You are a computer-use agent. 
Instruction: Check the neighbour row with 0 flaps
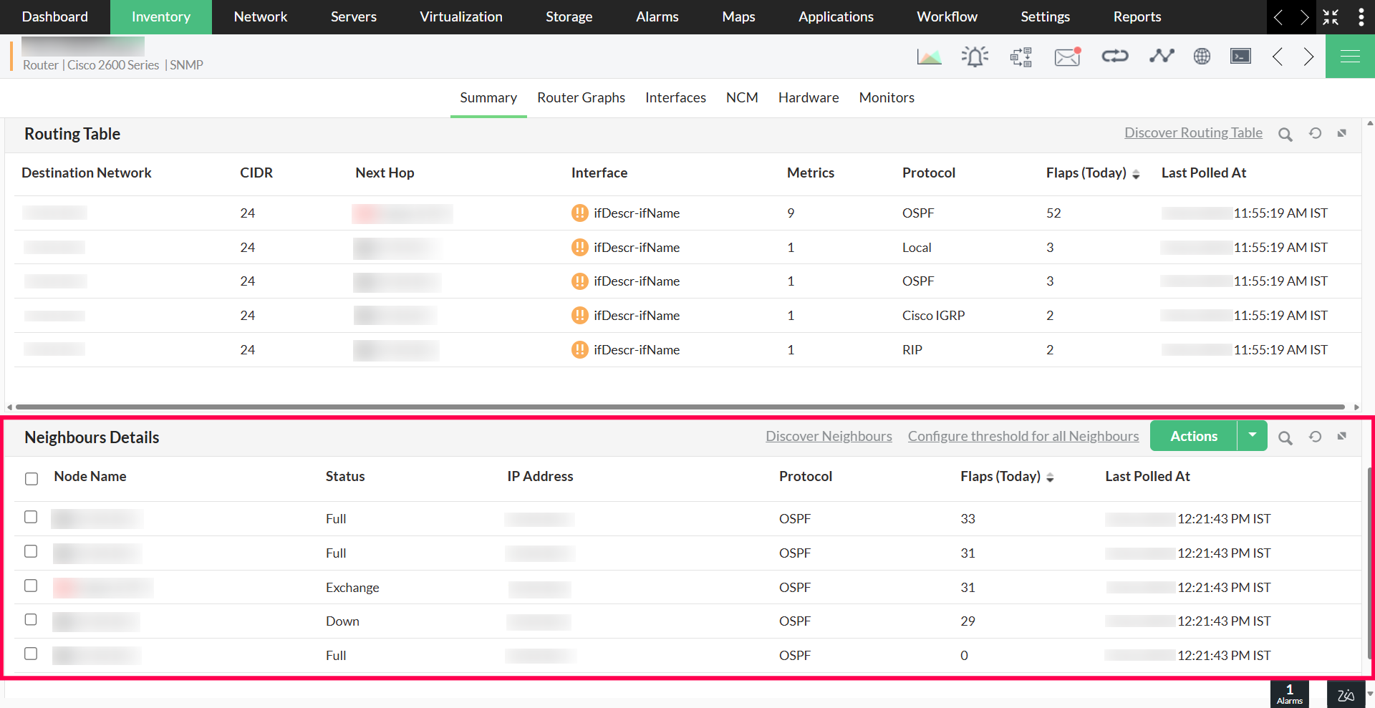pos(31,654)
